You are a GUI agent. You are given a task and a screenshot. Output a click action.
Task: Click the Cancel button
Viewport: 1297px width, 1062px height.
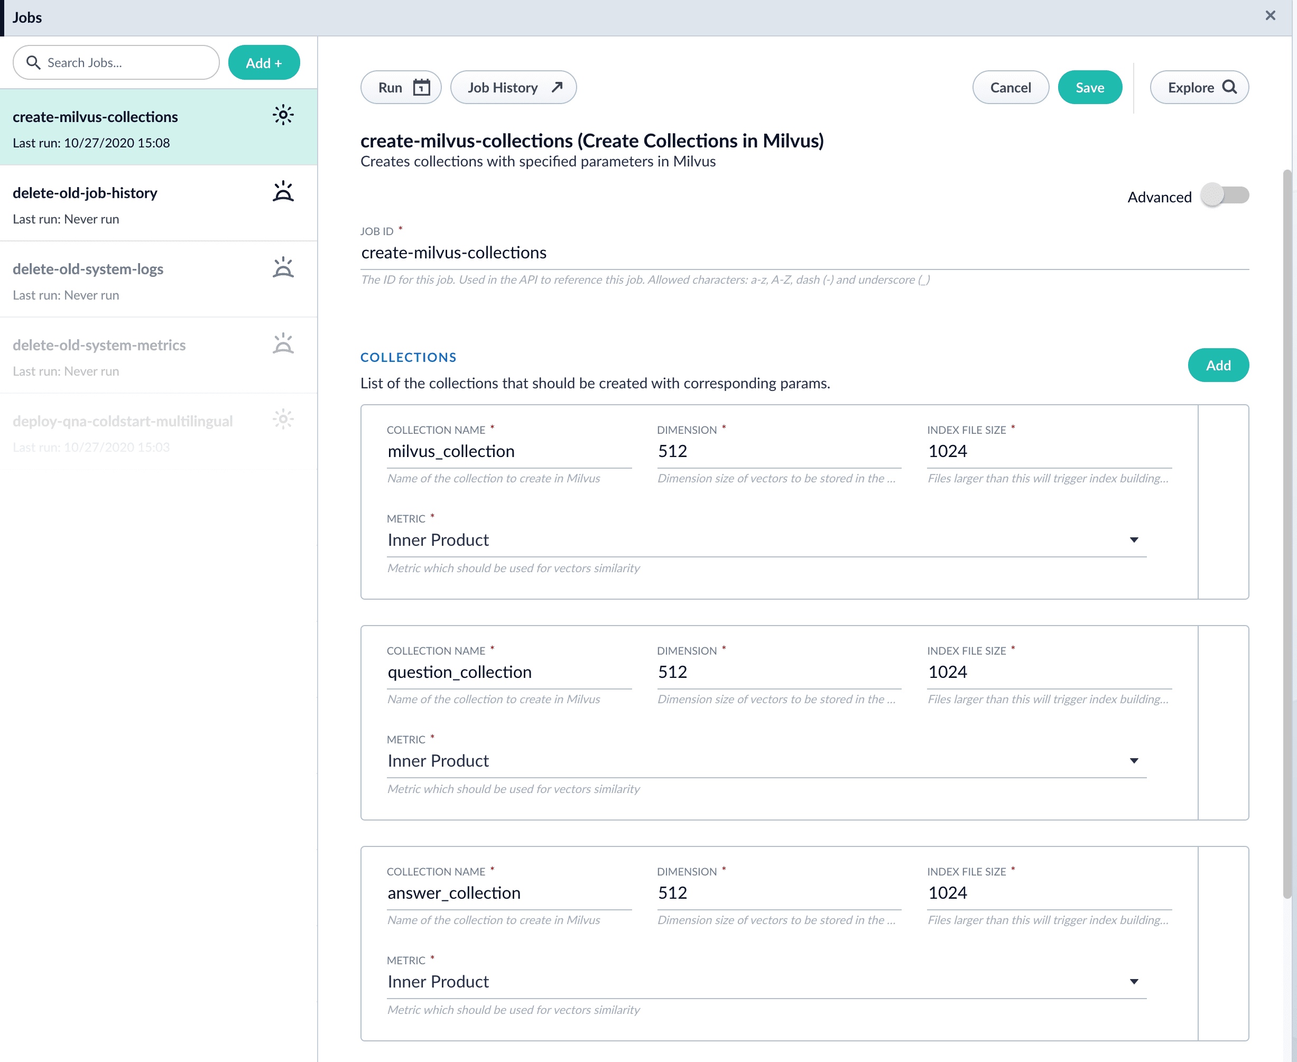[1010, 88]
